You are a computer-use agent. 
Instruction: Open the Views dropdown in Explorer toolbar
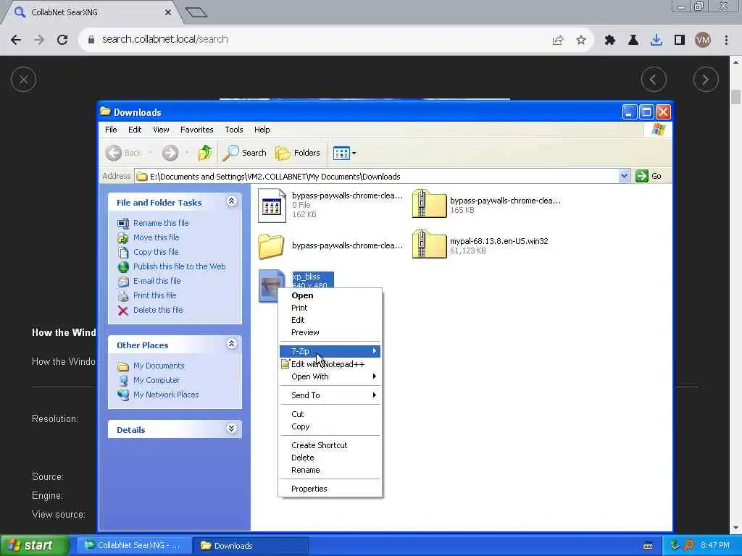(344, 153)
